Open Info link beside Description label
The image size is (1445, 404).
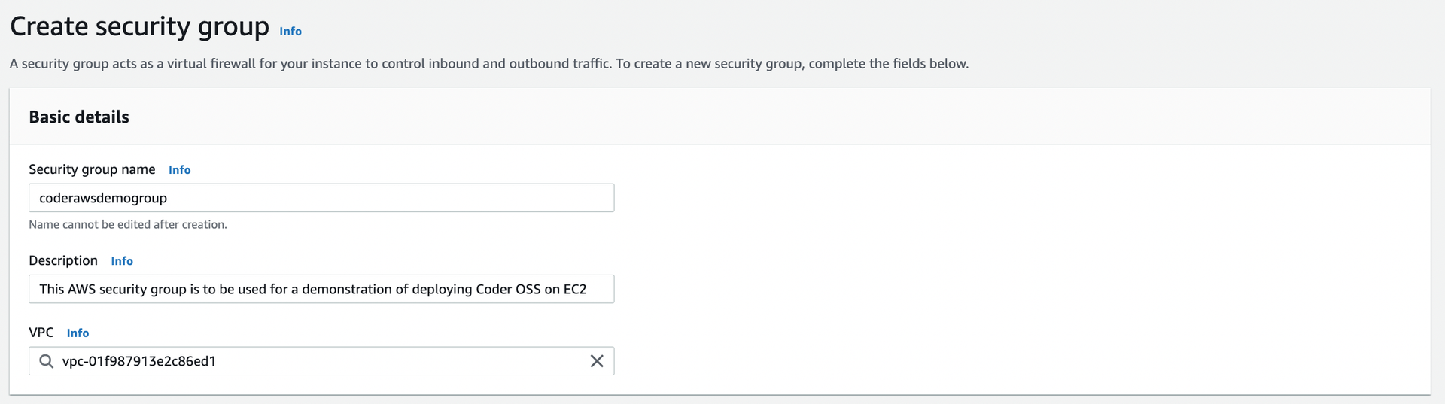click(x=122, y=261)
